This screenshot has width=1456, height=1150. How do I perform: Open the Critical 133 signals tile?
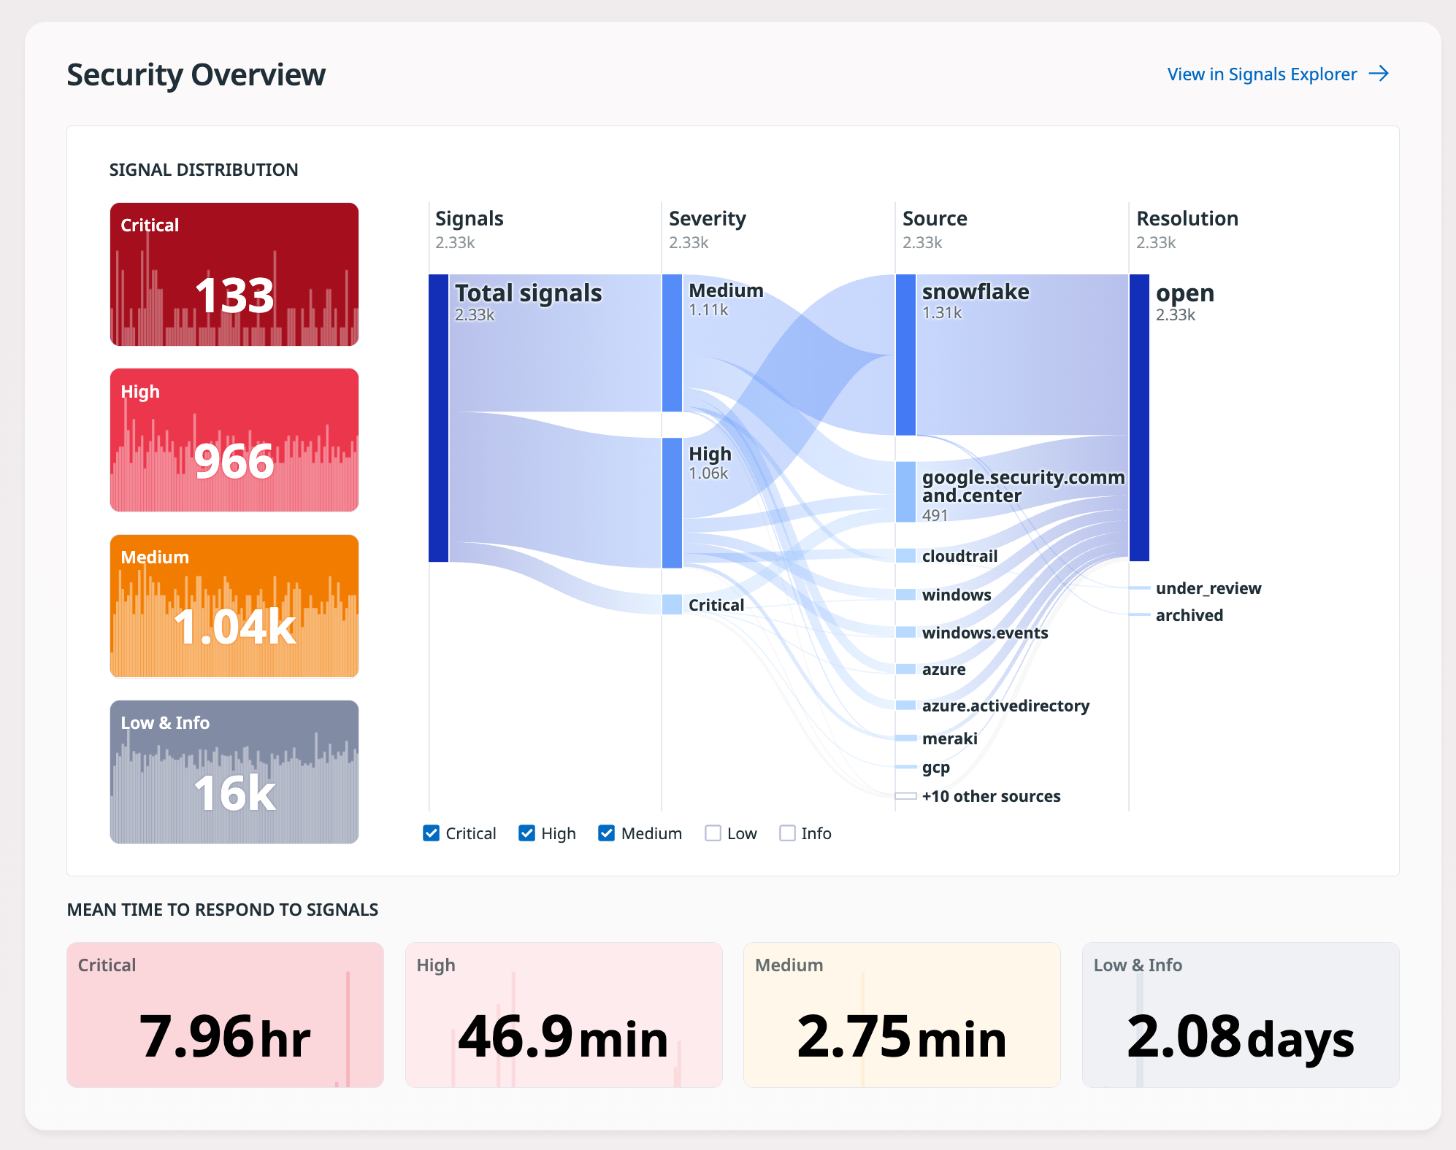point(234,274)
